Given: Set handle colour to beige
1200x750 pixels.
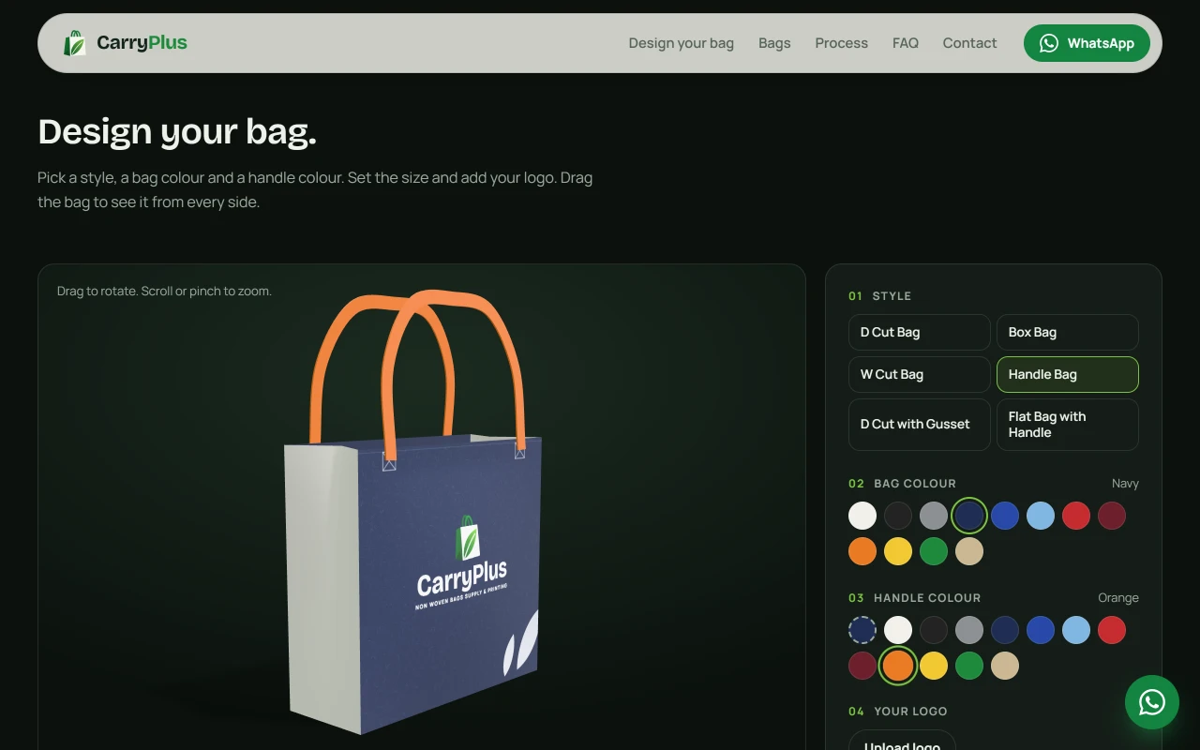Looking at the screenshot, I should (1005, 666).
